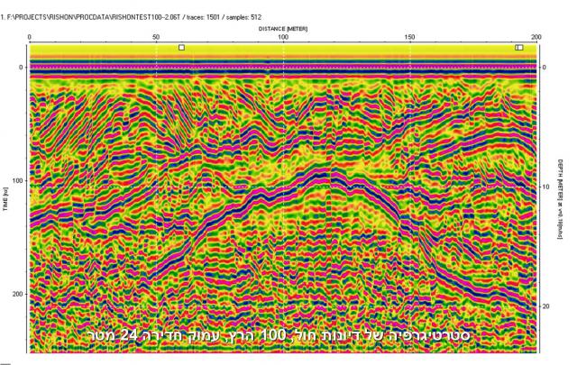Click the DEPTH [METER] axis title
This screenshot has width=577, height=365.
pyautogui.click(x=560, y=199)
